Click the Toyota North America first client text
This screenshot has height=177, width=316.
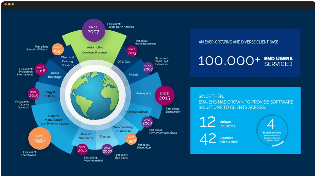pyautogui.click(x=120, y=25)
